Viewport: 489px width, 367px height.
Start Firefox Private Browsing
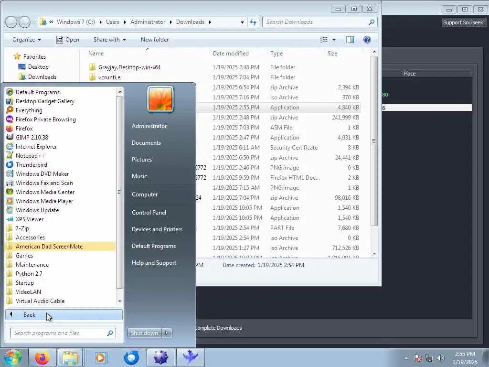45,119
